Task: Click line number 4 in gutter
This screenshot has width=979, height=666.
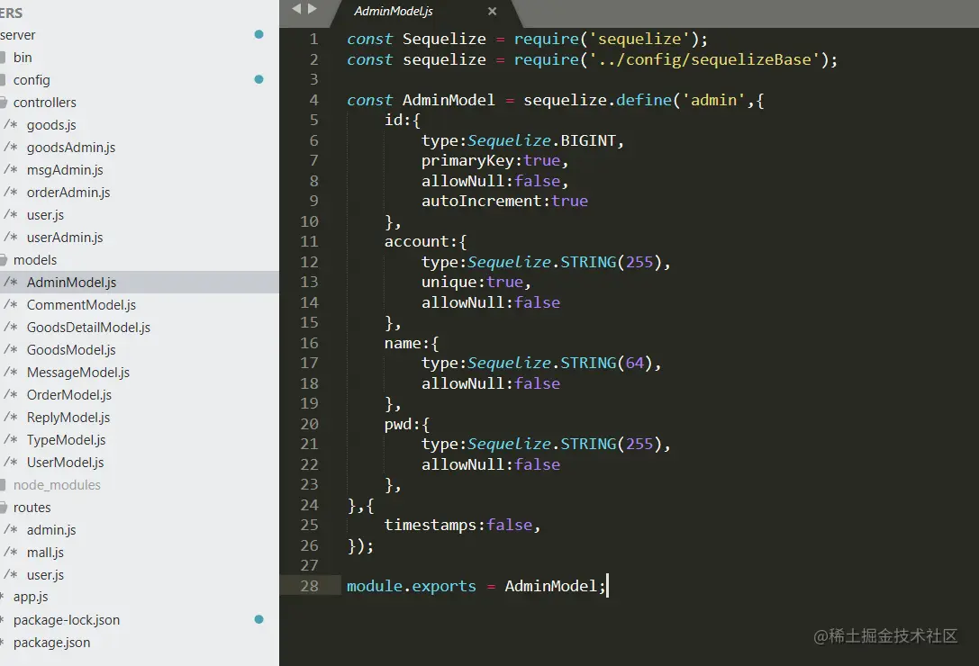Action: pos(313,100)
